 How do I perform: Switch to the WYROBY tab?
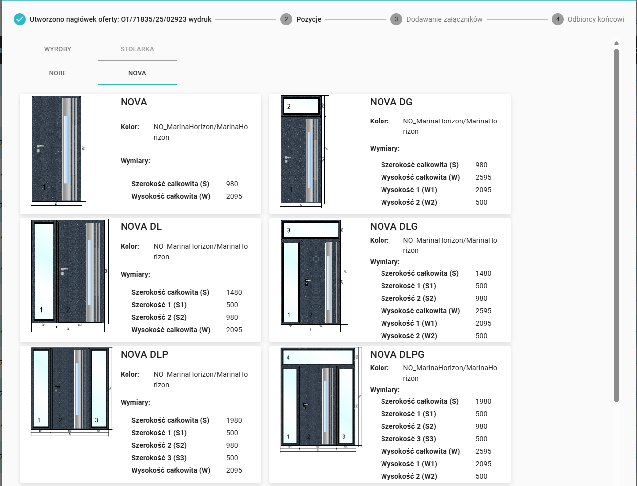pos(58,49)
